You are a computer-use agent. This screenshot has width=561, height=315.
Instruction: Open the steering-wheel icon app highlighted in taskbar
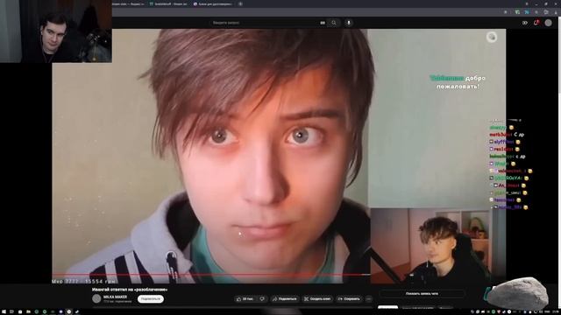click(69, 311)
